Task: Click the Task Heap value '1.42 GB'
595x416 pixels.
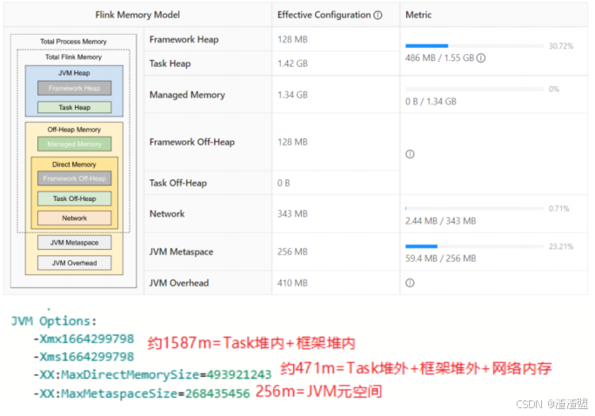Action: click(x=292, y=64)
